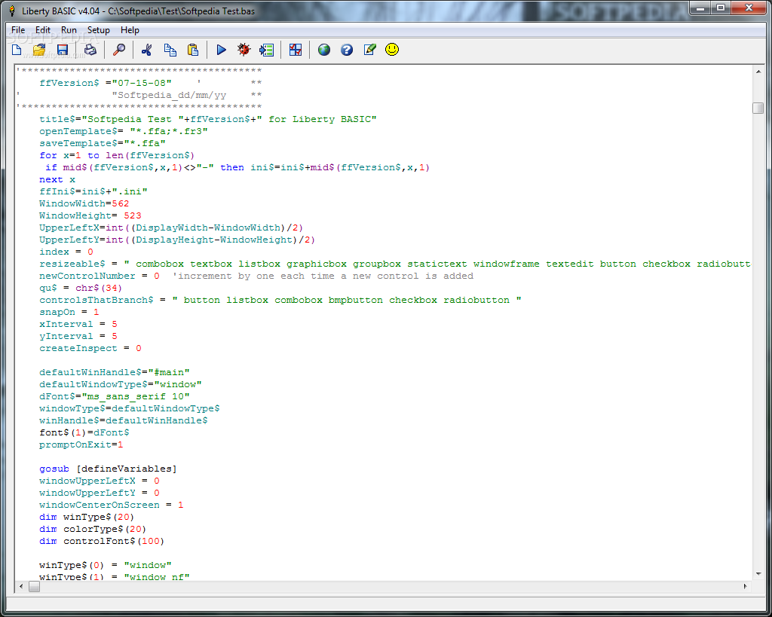
Task: Click the line 'dim colorType$(20)'
Action: coord(93,529)
